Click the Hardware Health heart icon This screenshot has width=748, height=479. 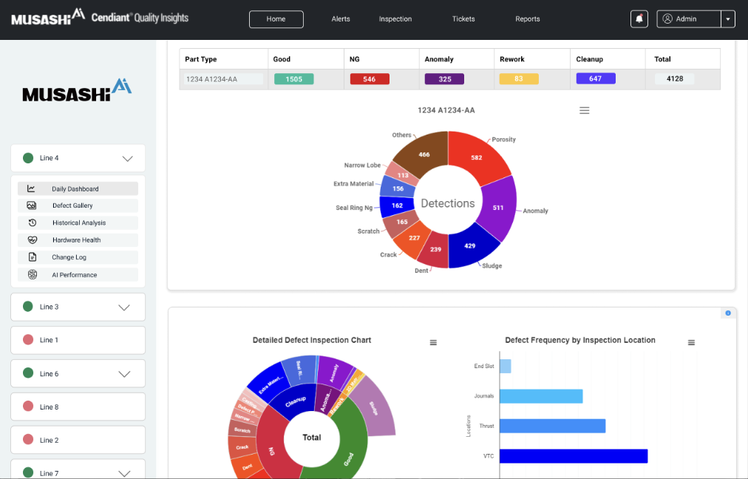coord(32,240)
